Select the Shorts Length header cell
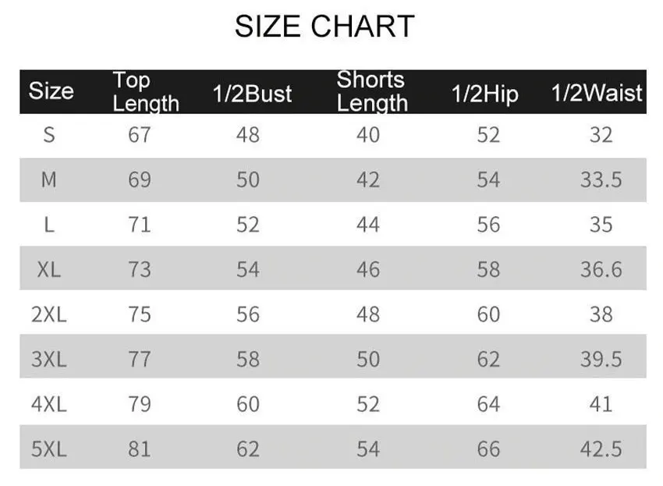Image resolution: width=663 pixels, height=486 pixels. (x=372, y=91)
